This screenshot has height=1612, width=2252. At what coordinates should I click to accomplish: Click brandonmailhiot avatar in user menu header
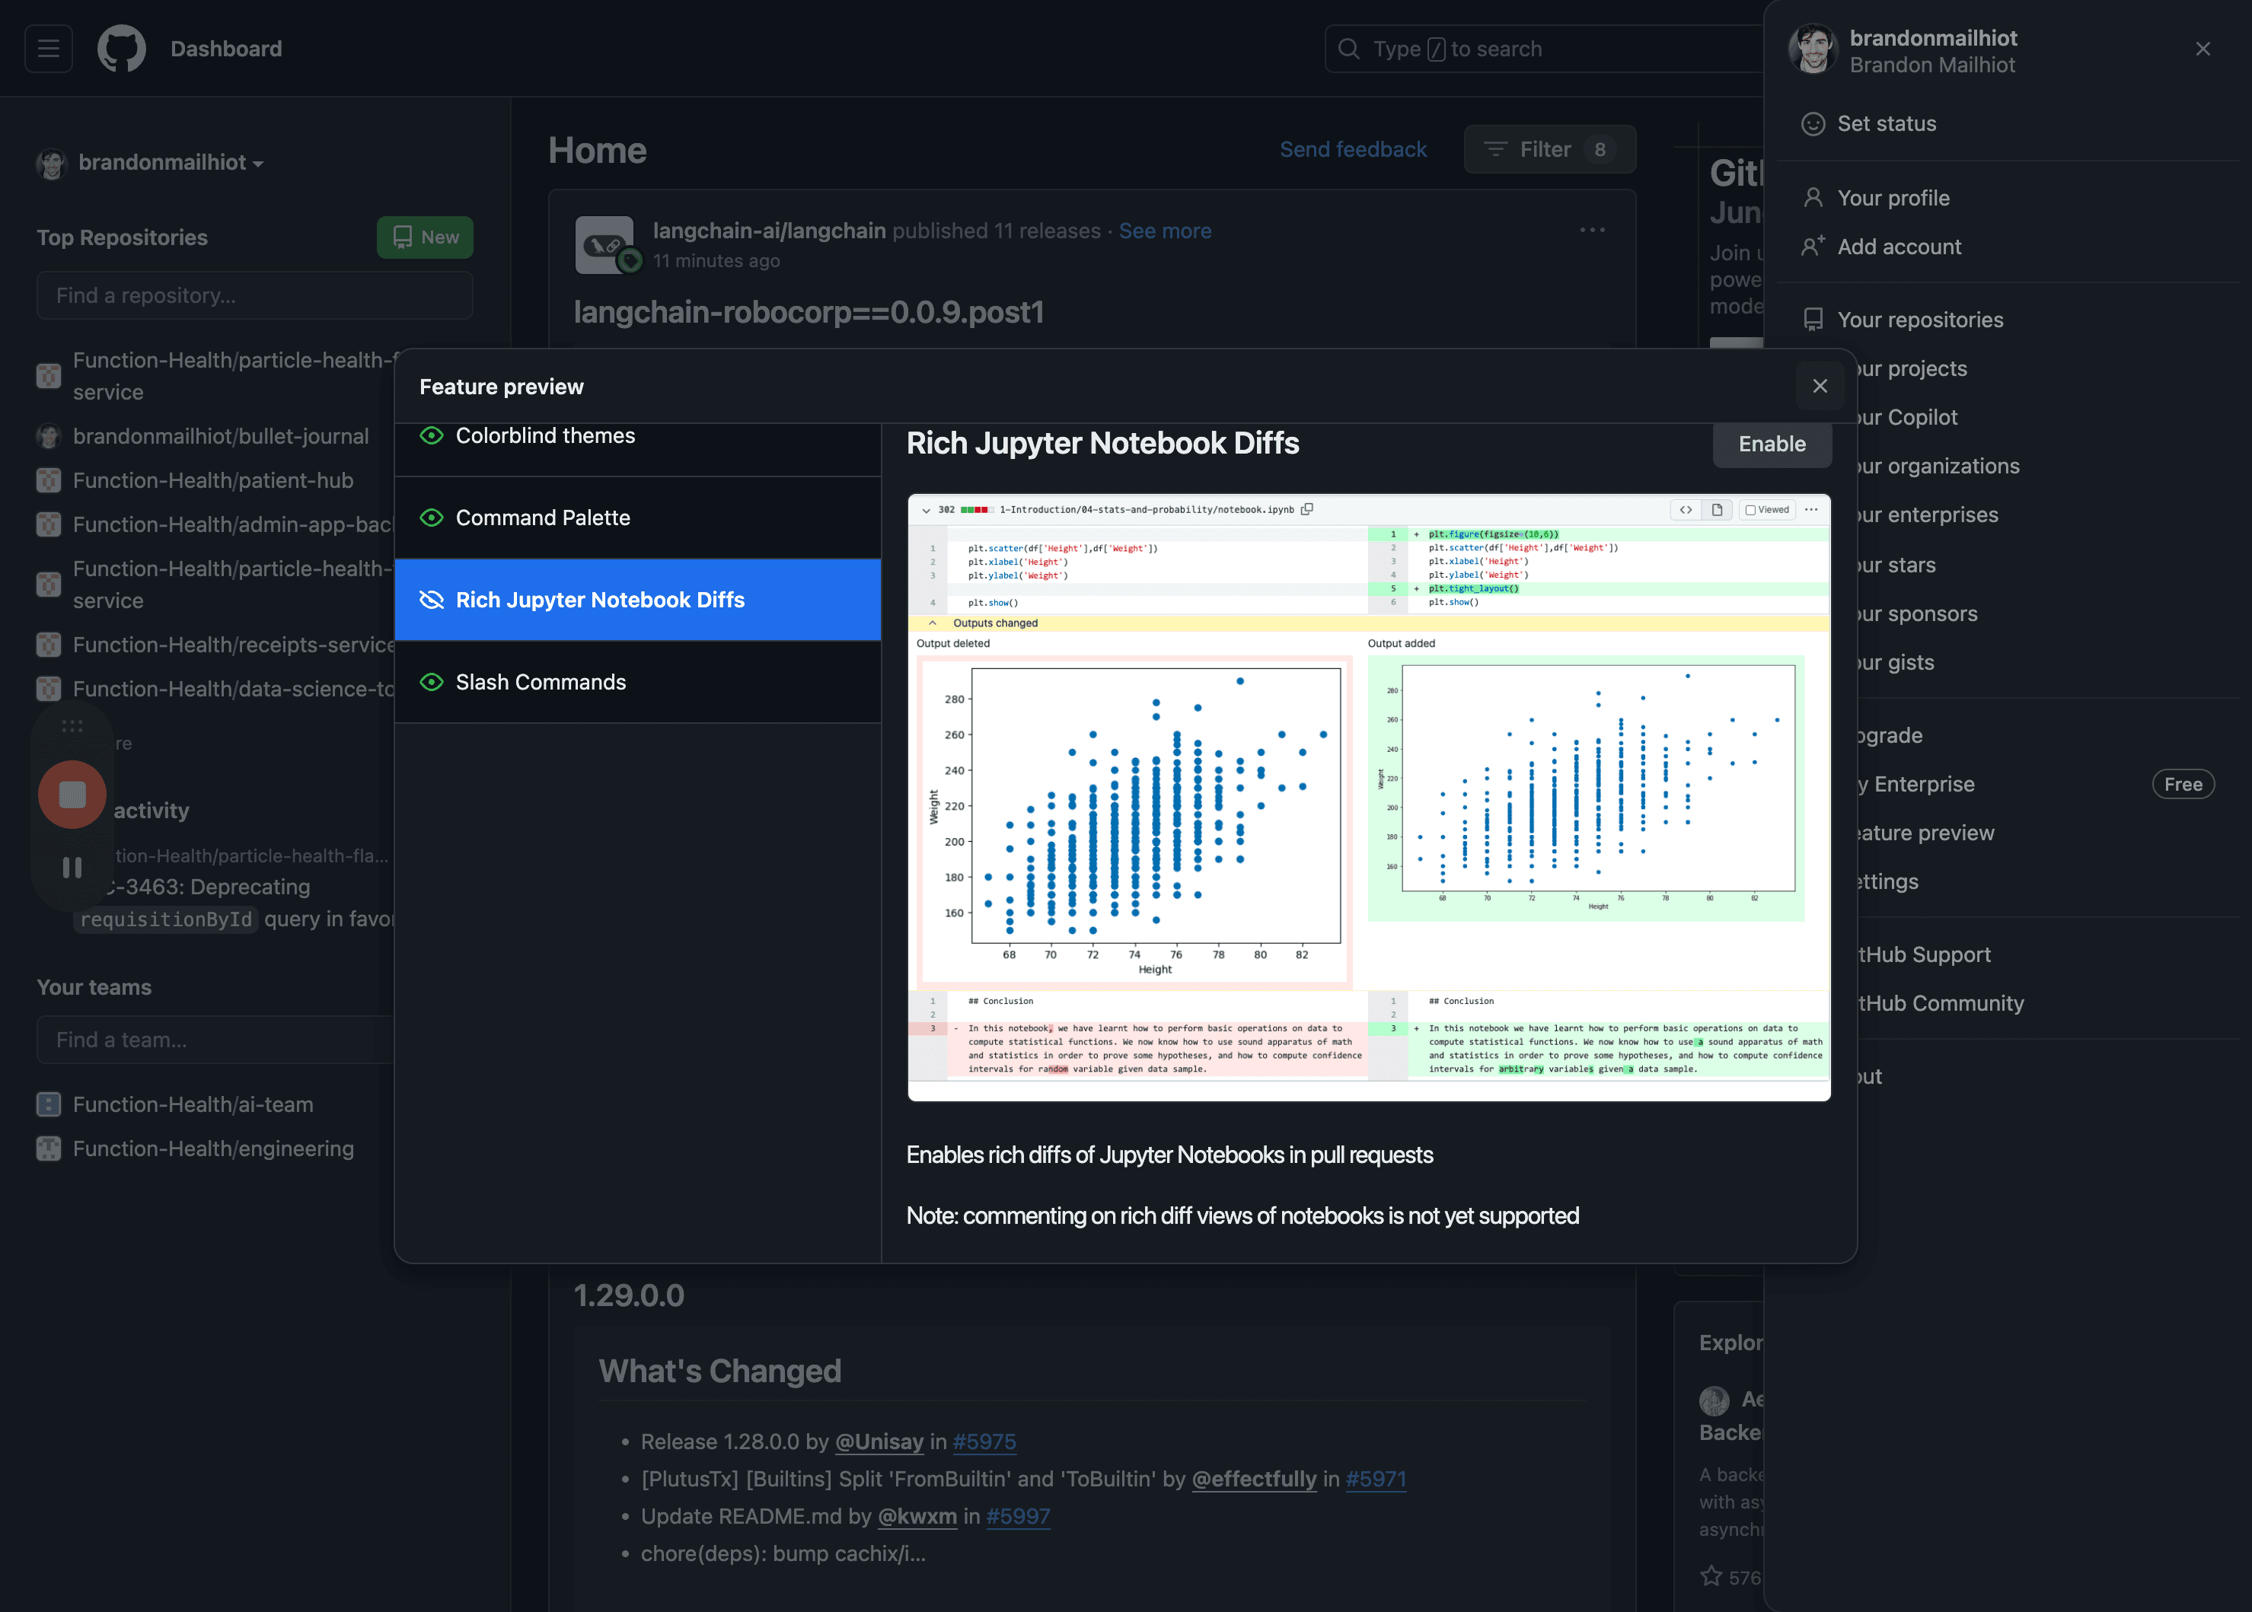coord(1813,49)
